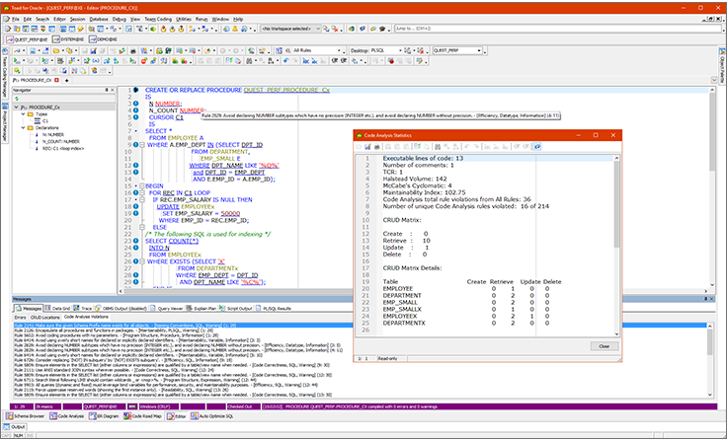
Task: Select C1 under Types in Navigator
Action: [45, 121]
